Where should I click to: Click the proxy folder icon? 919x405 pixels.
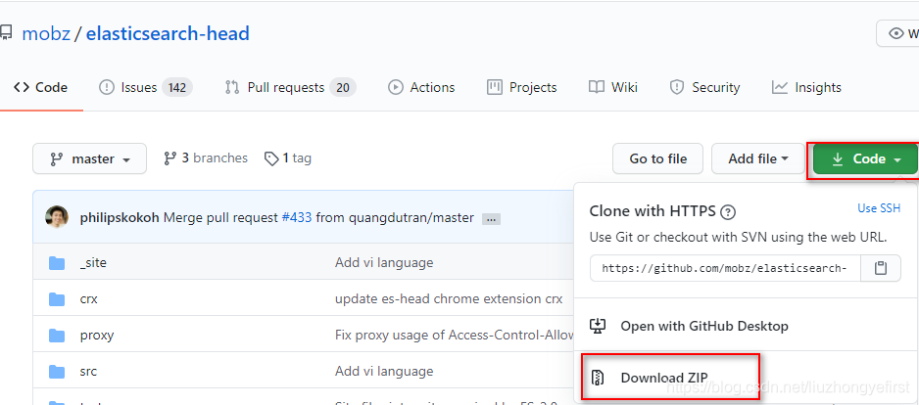[x=57, y=336]
